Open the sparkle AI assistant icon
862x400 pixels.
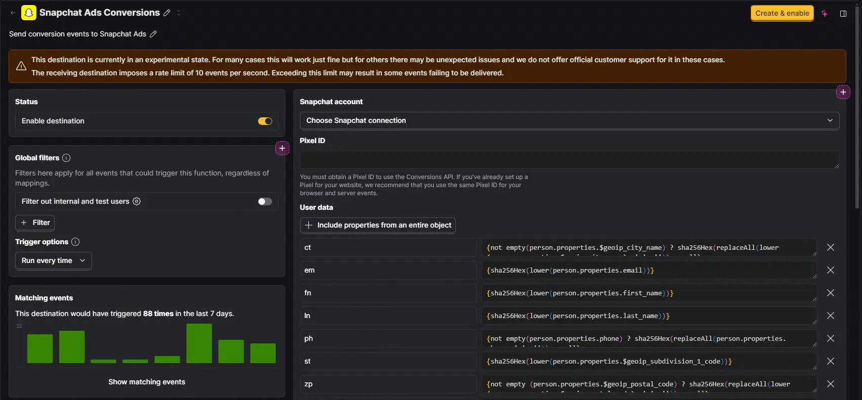click(x=825, y=14)
